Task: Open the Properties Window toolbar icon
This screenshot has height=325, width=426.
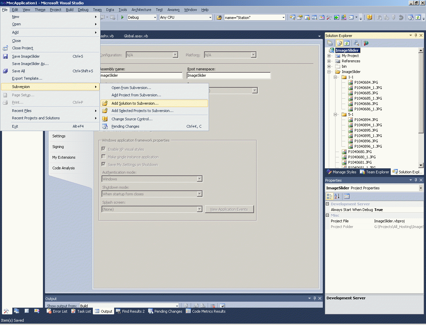Action: [x=300, y=17]
